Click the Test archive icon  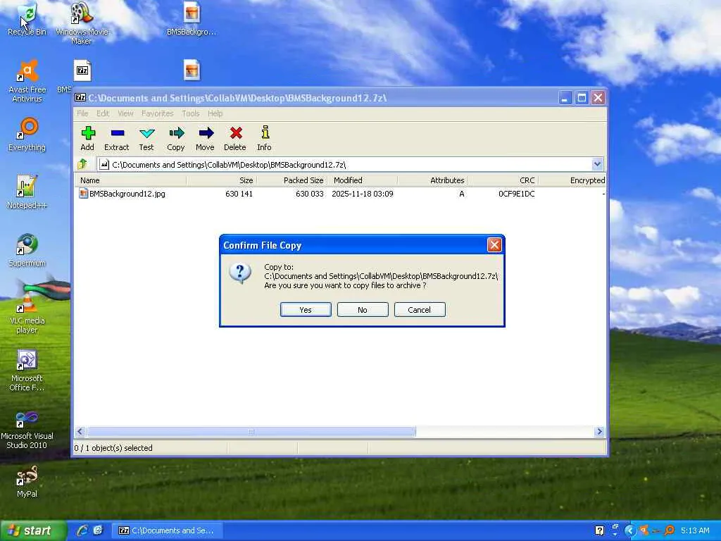pyautogui.click(x=146, y=133)
